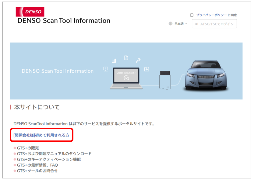The image size is (254, 180).
Task: Click the globe language icon
Action: pyautogui.click(x=171, y=24)
